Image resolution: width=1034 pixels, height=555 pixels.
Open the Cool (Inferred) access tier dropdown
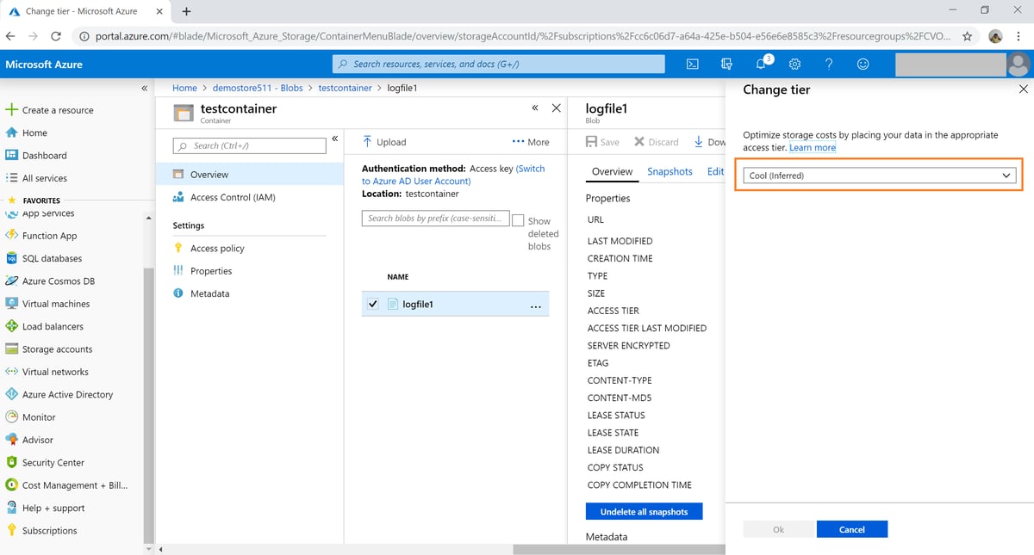click(879, 176)
